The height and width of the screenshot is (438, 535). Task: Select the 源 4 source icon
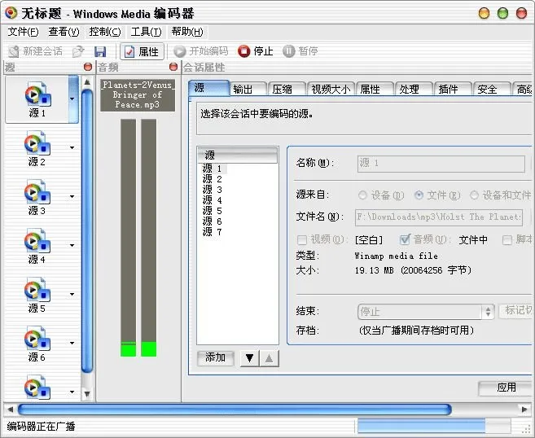tap(37, 241)
